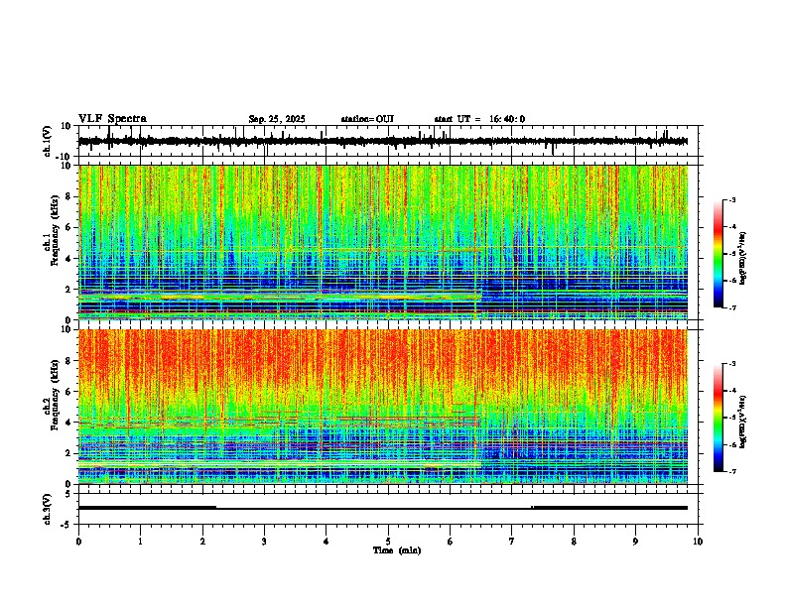Click the date "Sep. 25, 2025"
786x607 pixels.
277,119
